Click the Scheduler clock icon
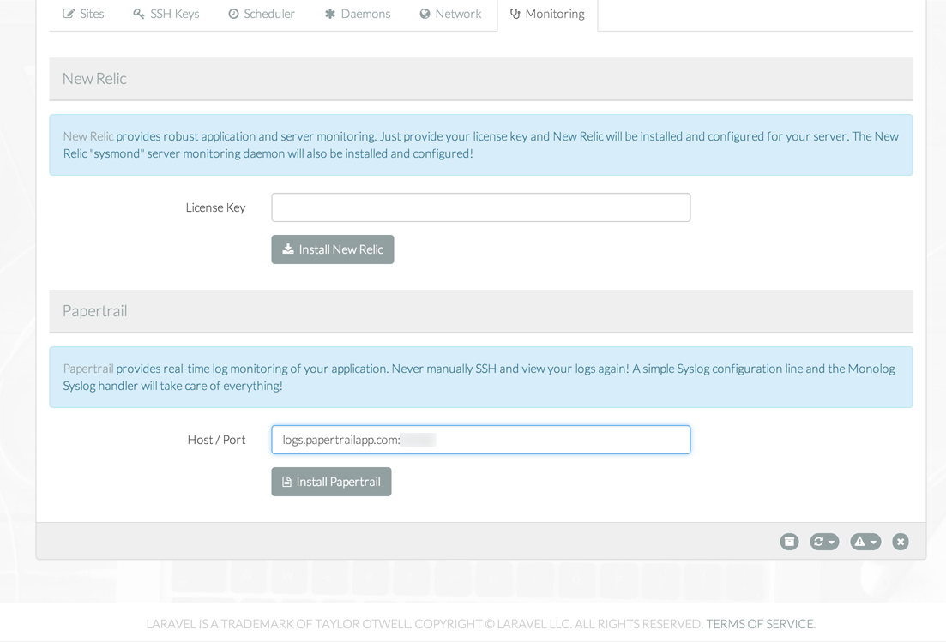This screenshot has width=946, height=642. pos(233,14)
